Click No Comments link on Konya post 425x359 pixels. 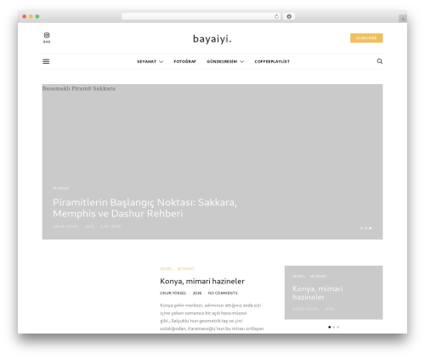click(223, 293)
